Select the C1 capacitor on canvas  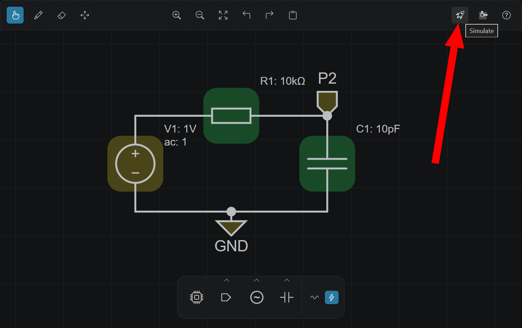[x=327, y=163]
